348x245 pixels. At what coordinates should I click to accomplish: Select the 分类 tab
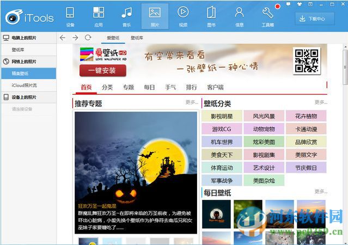pyautogui.click(x=107, y=87)
